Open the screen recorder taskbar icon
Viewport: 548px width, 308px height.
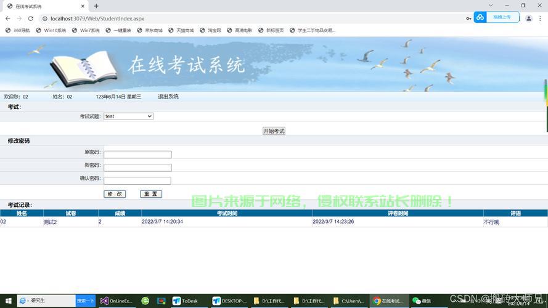click(x=161, y=301)
